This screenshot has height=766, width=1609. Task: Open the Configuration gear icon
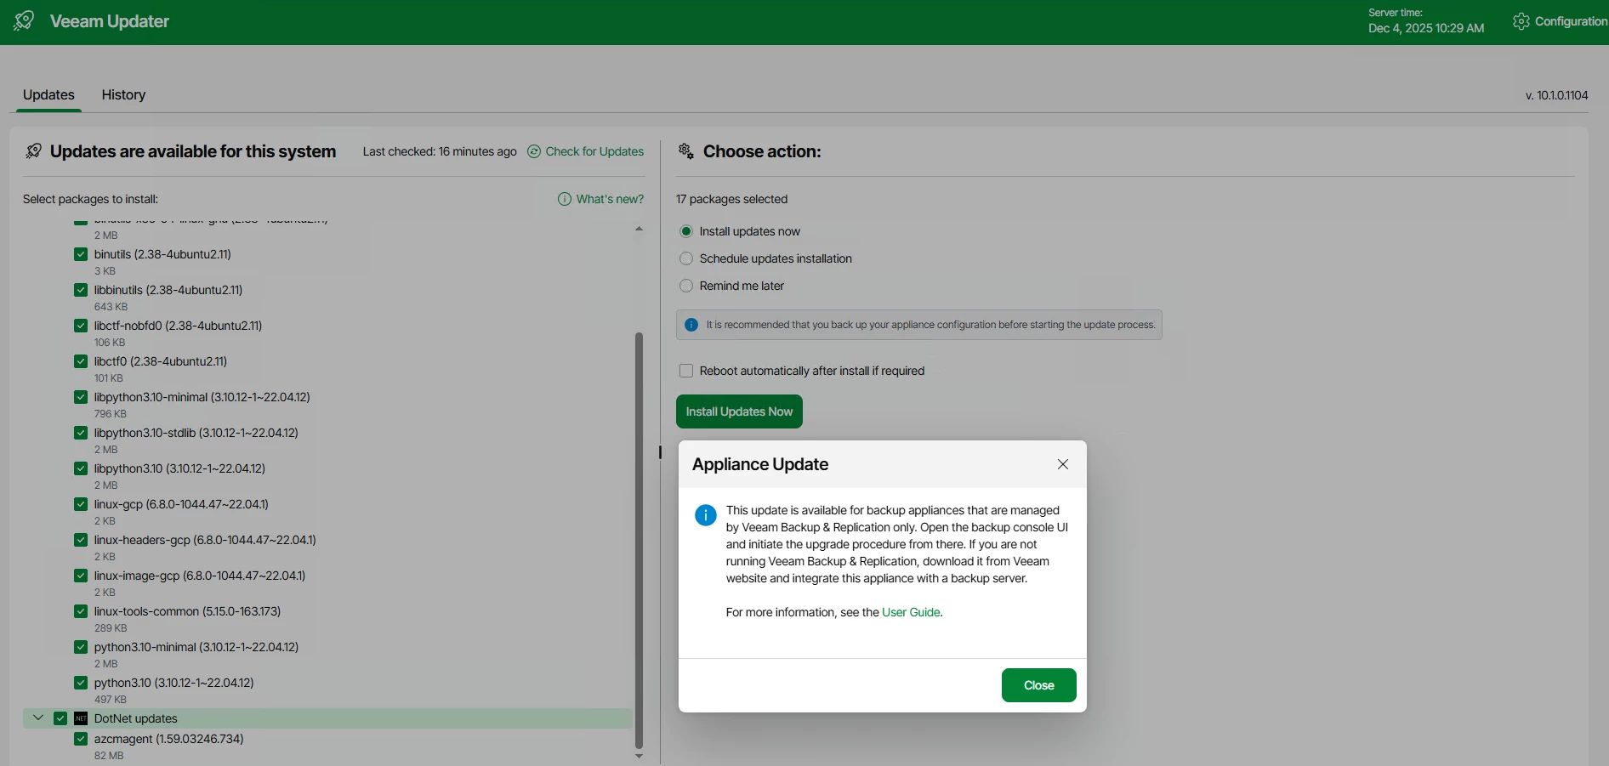(x=1521, y=21)
